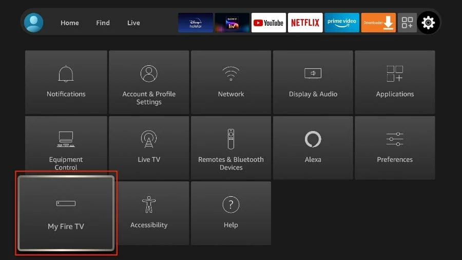The height and width of the screenshot is (260, 462).
Task: Click the settings gear icon
Action: 428,23
